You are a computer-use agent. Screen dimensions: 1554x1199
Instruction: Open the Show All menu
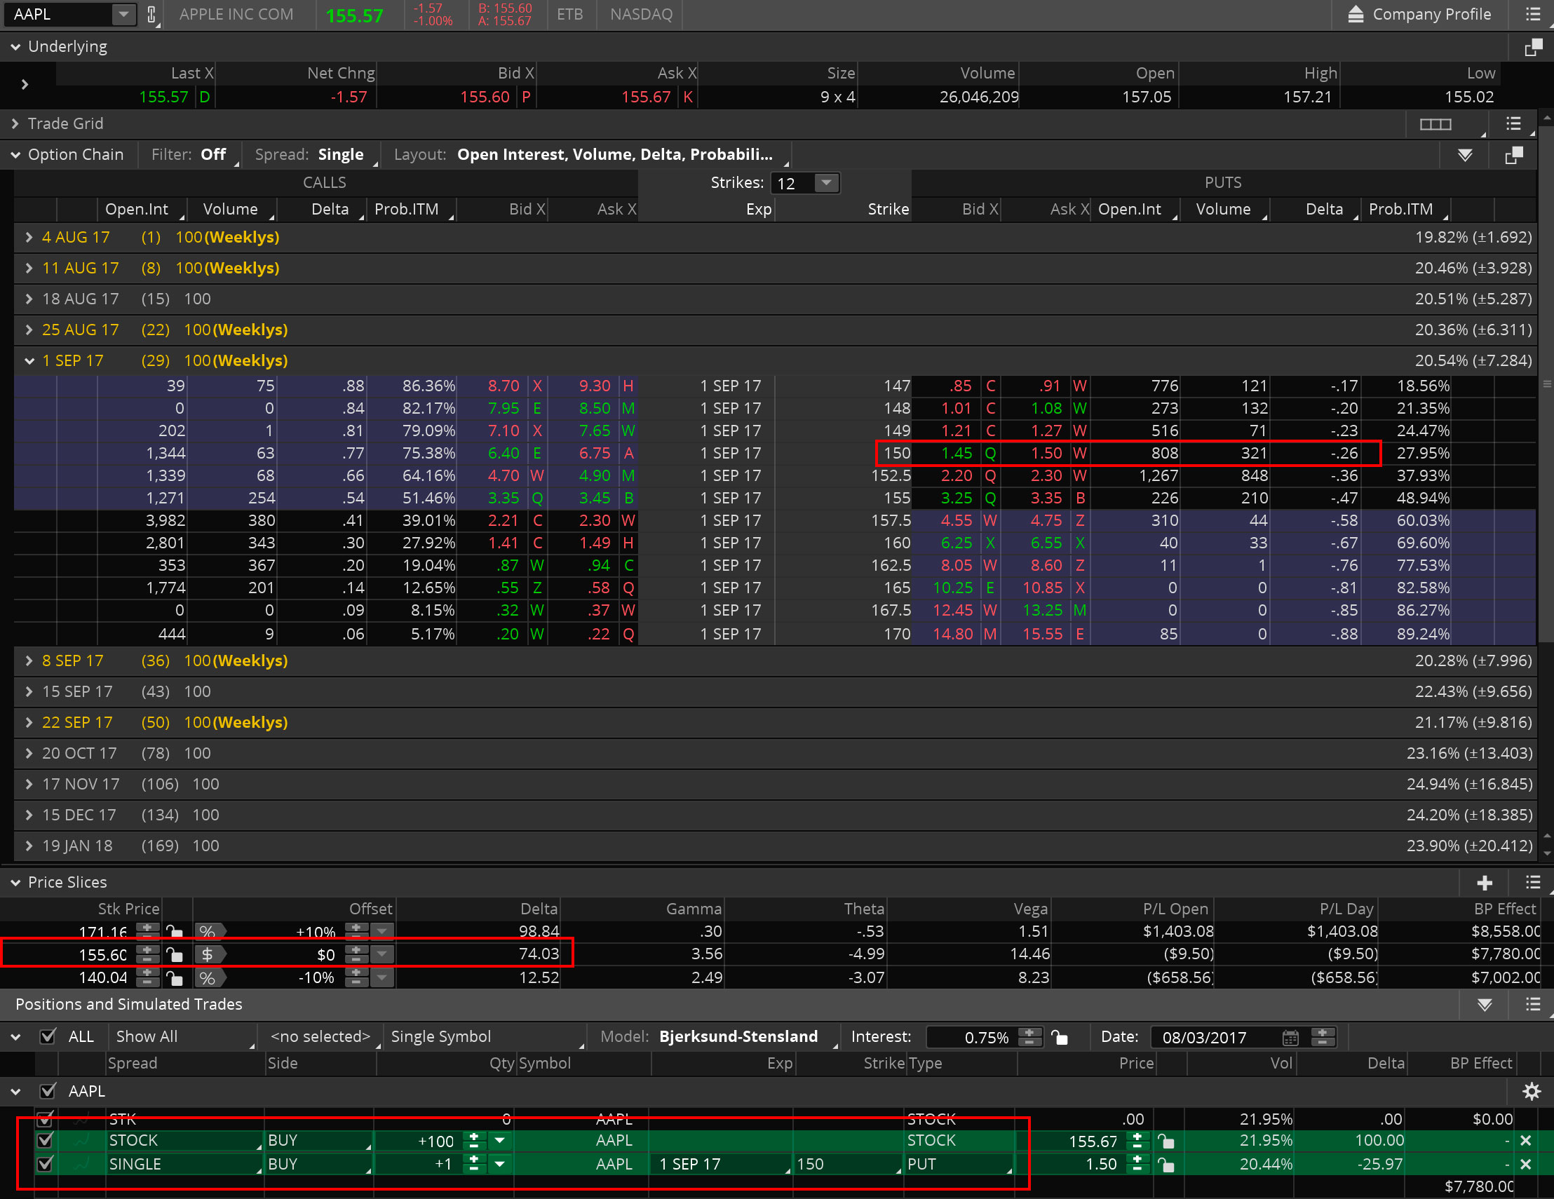tap(182, 1038)
